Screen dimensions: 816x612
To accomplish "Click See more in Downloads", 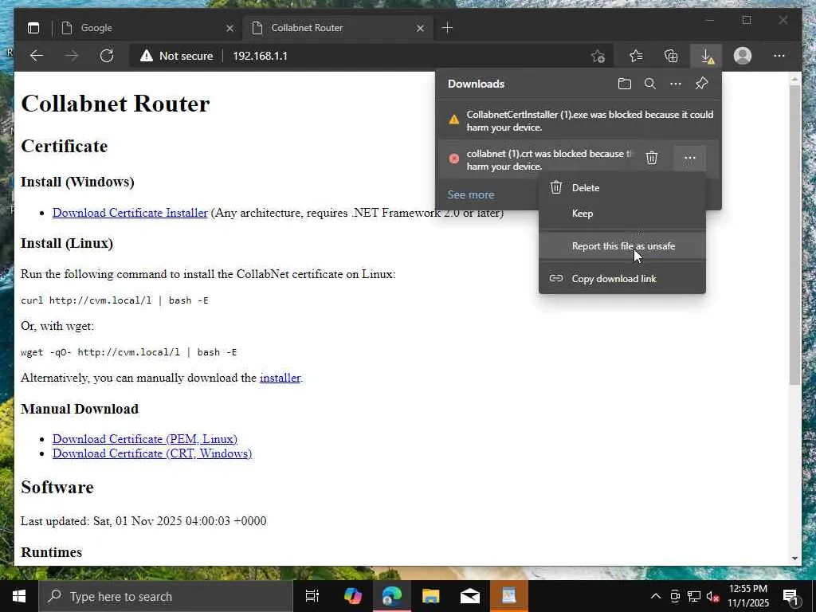I will coord(470,194).
